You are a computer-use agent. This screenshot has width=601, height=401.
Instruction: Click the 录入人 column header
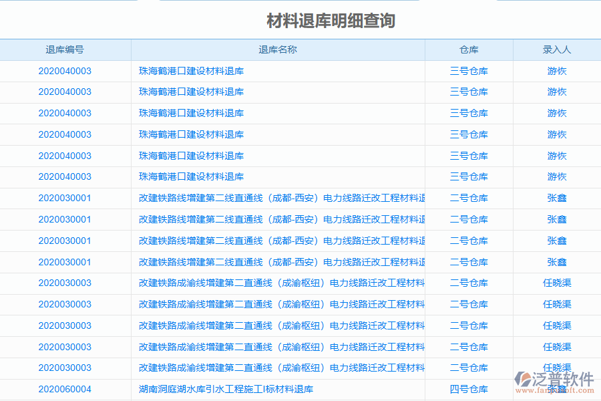pos(557,49)
